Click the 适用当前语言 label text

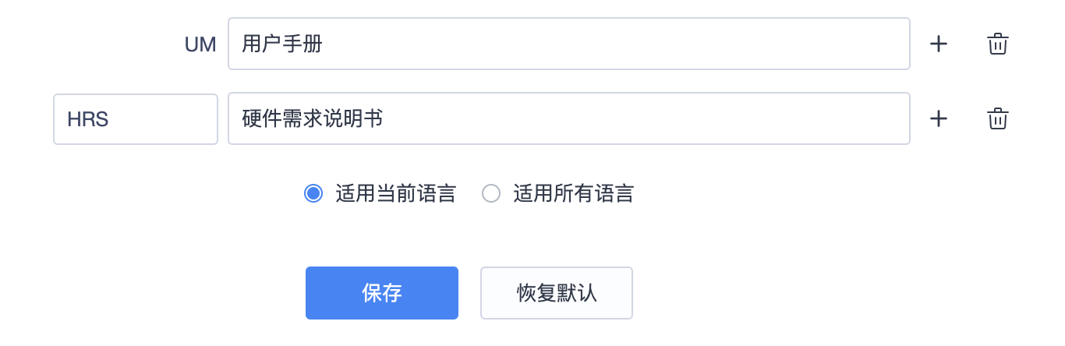395,193
